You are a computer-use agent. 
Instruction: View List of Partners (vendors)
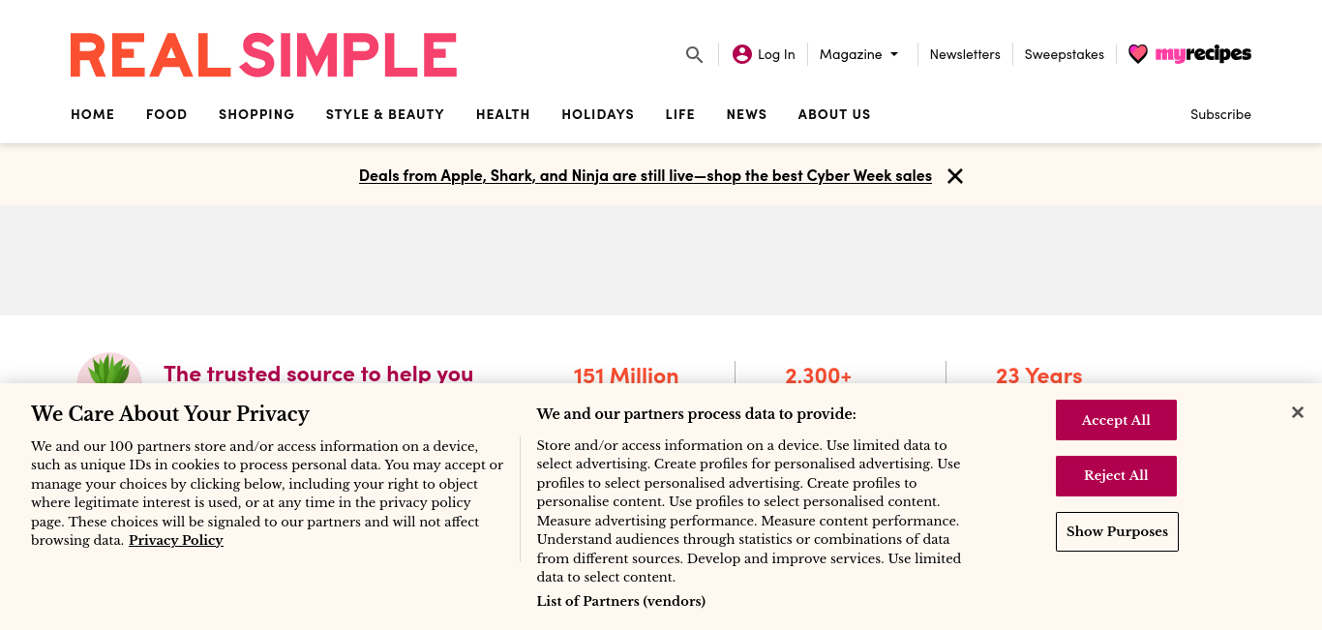click(x=621, y=601)
